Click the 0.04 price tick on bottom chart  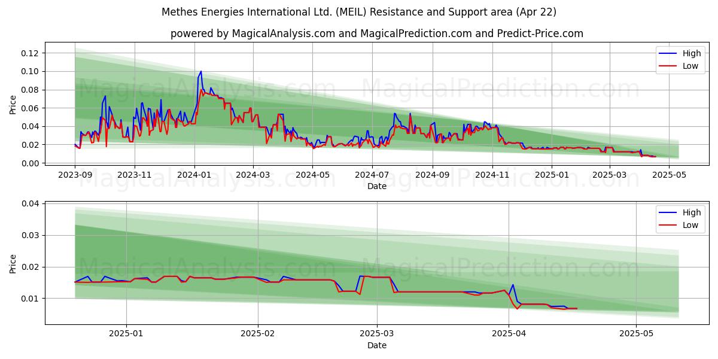pyautogui.click(x=30, y=204)
